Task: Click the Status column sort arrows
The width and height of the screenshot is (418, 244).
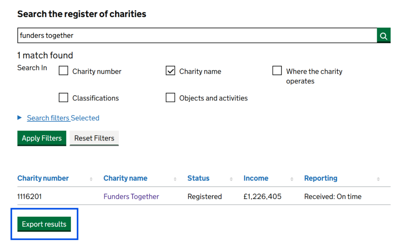Action: coord(231,179)
